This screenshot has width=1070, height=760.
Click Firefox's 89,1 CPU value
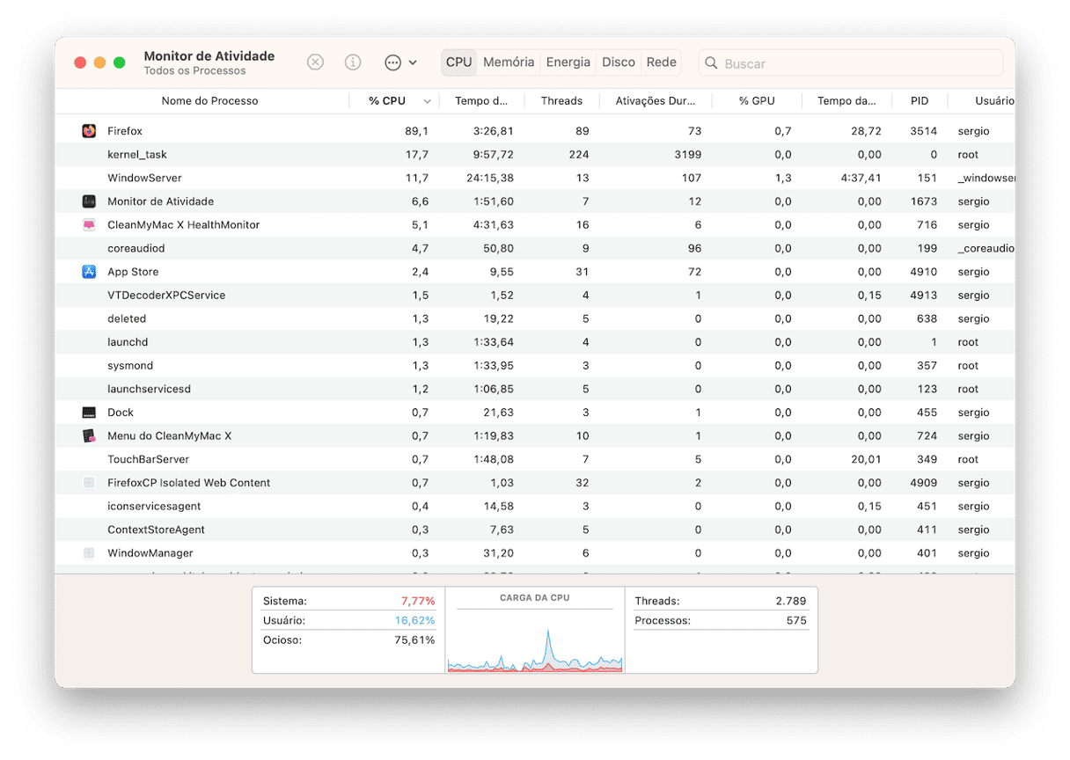click(x=416, y=131)
